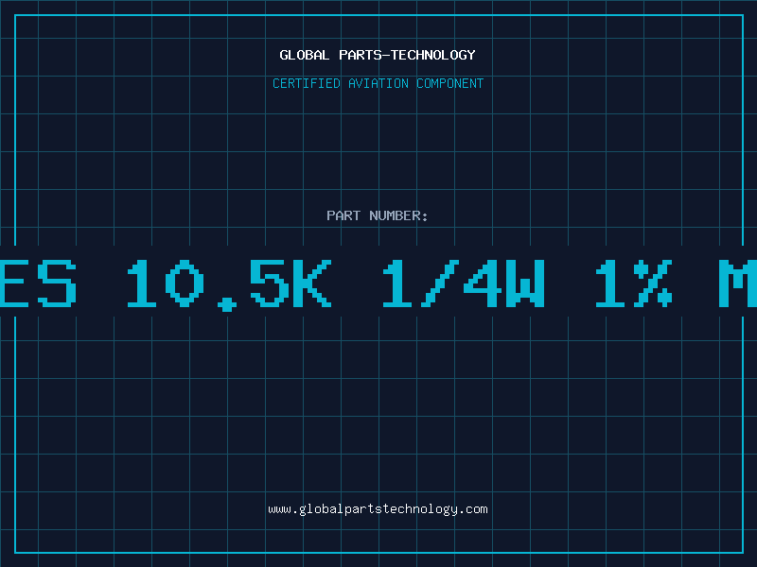
Task: Click the 1% tolerance text
Action: click(634, 283)
